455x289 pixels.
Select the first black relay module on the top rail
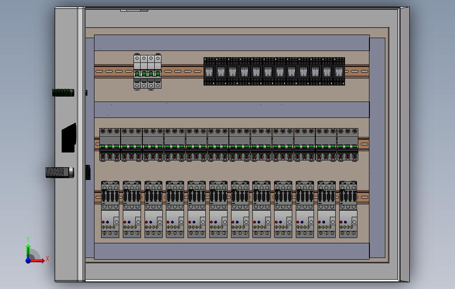click(209, 71)
